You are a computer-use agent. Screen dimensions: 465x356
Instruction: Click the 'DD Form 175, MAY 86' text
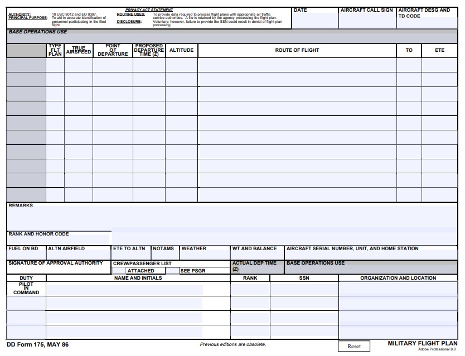(38, 344)
